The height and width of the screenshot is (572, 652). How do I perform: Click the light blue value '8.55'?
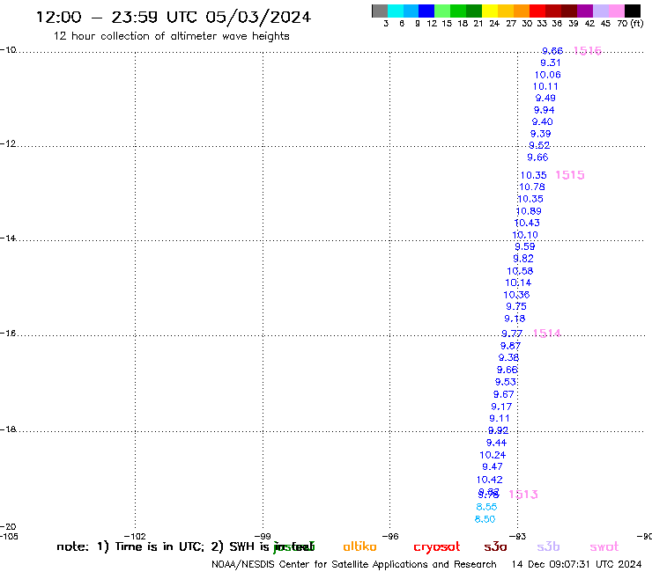coord(486,507)
